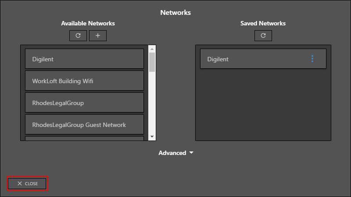Open three-dot options for saved Digilent

(x=312, y=59)
